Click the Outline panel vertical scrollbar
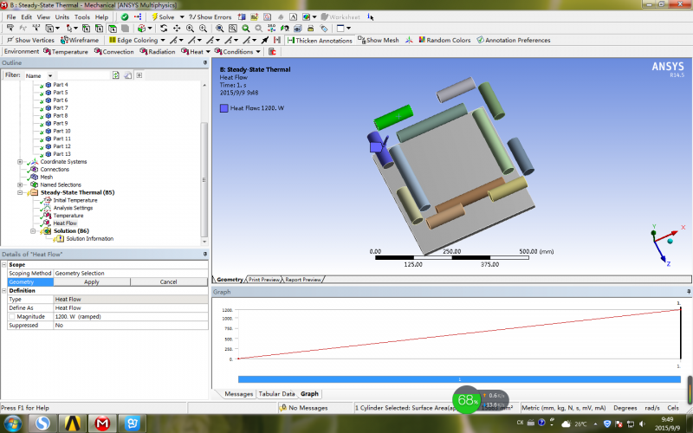Screen dimensions: 693x433 coord(204,179)
